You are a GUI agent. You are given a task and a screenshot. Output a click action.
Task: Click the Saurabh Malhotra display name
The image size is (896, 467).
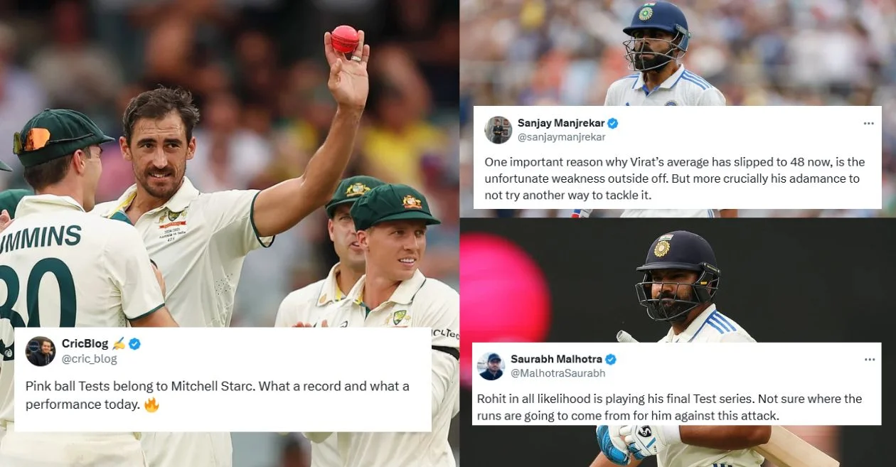click(556, 359)
